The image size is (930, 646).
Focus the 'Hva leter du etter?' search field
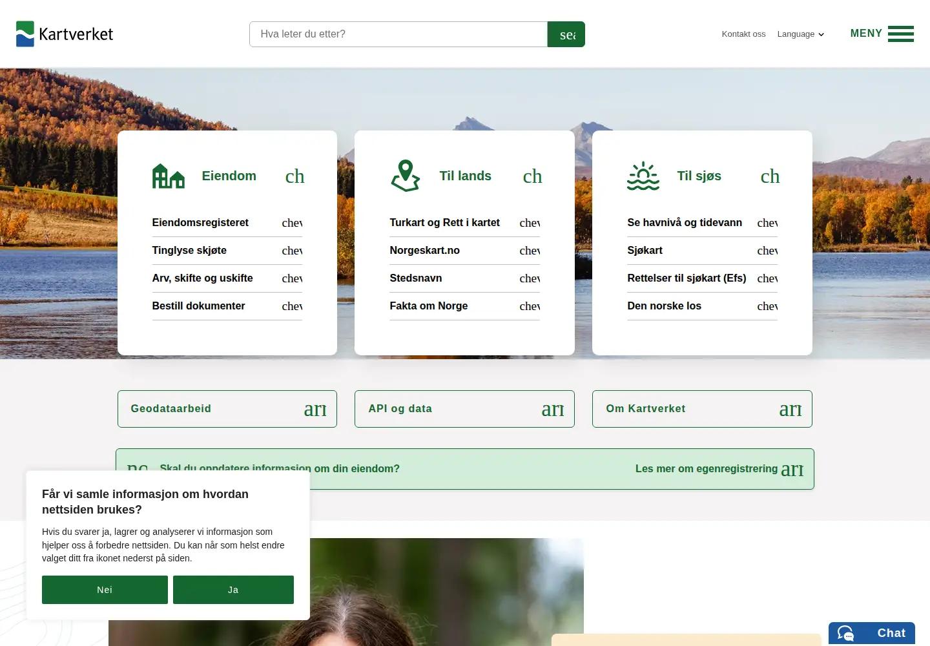click(398, 34)
